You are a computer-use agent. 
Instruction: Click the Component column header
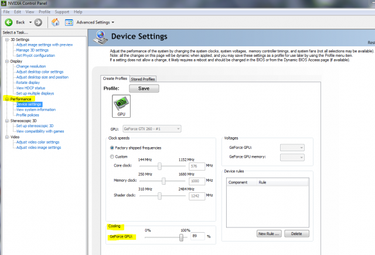[x=242, y=182]
